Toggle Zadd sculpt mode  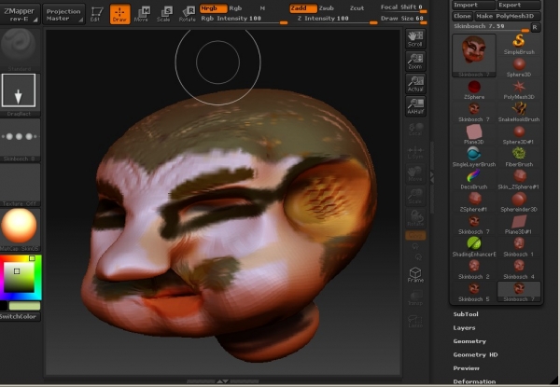tap(302, 7)
